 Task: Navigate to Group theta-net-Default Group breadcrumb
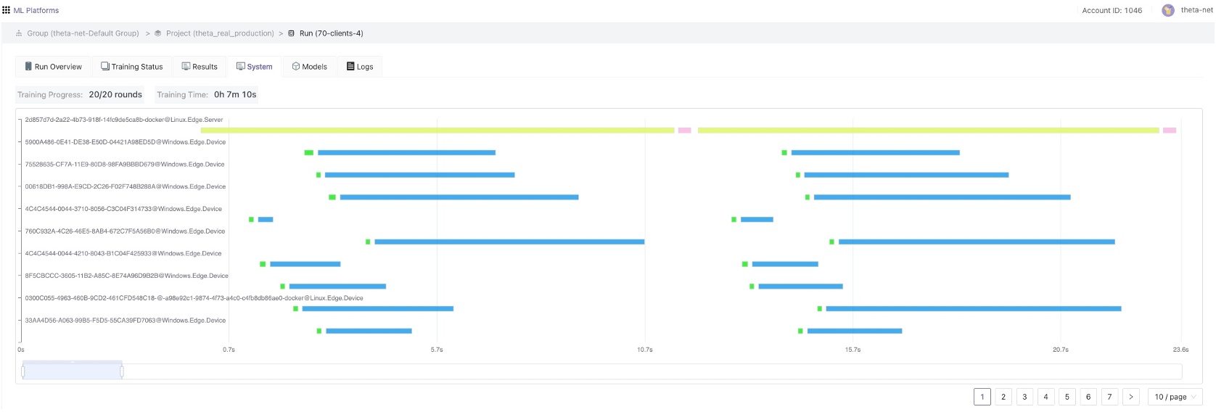(83, 33)
